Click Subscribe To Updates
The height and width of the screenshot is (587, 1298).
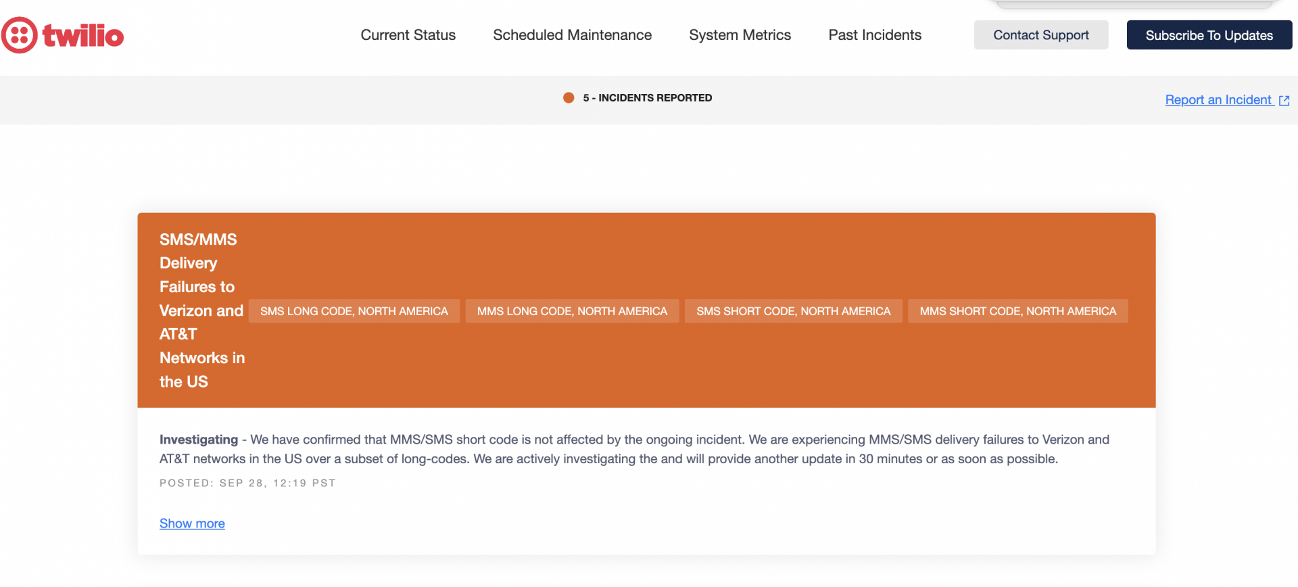(x=1209, y=34)
